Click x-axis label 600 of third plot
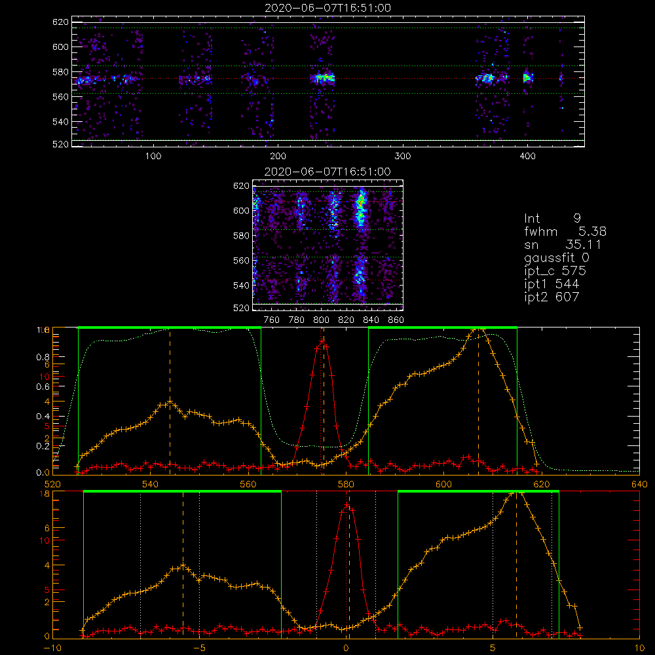The width and height of the screenshot is (655, 655). click(x=443, y=485)
